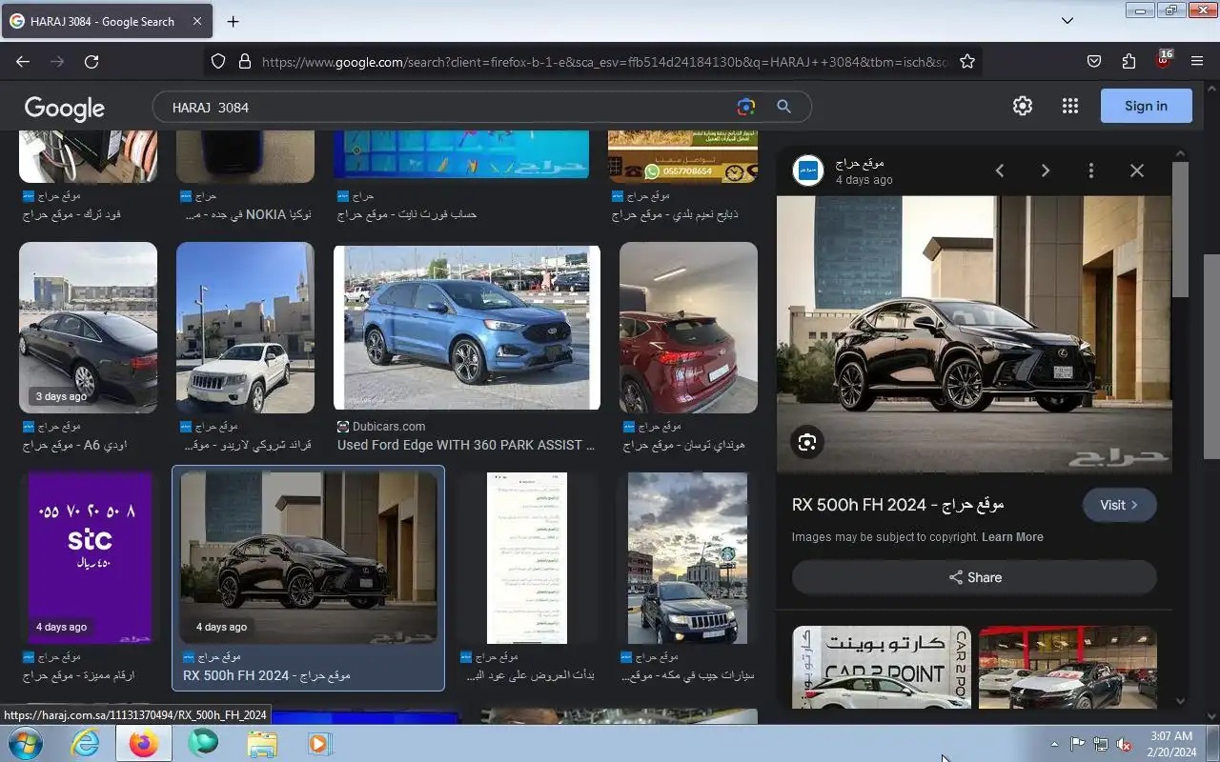This screenshot has height=762, width=1220.
Task: Click the Visit button
Action: click(x=1119, y=505)
